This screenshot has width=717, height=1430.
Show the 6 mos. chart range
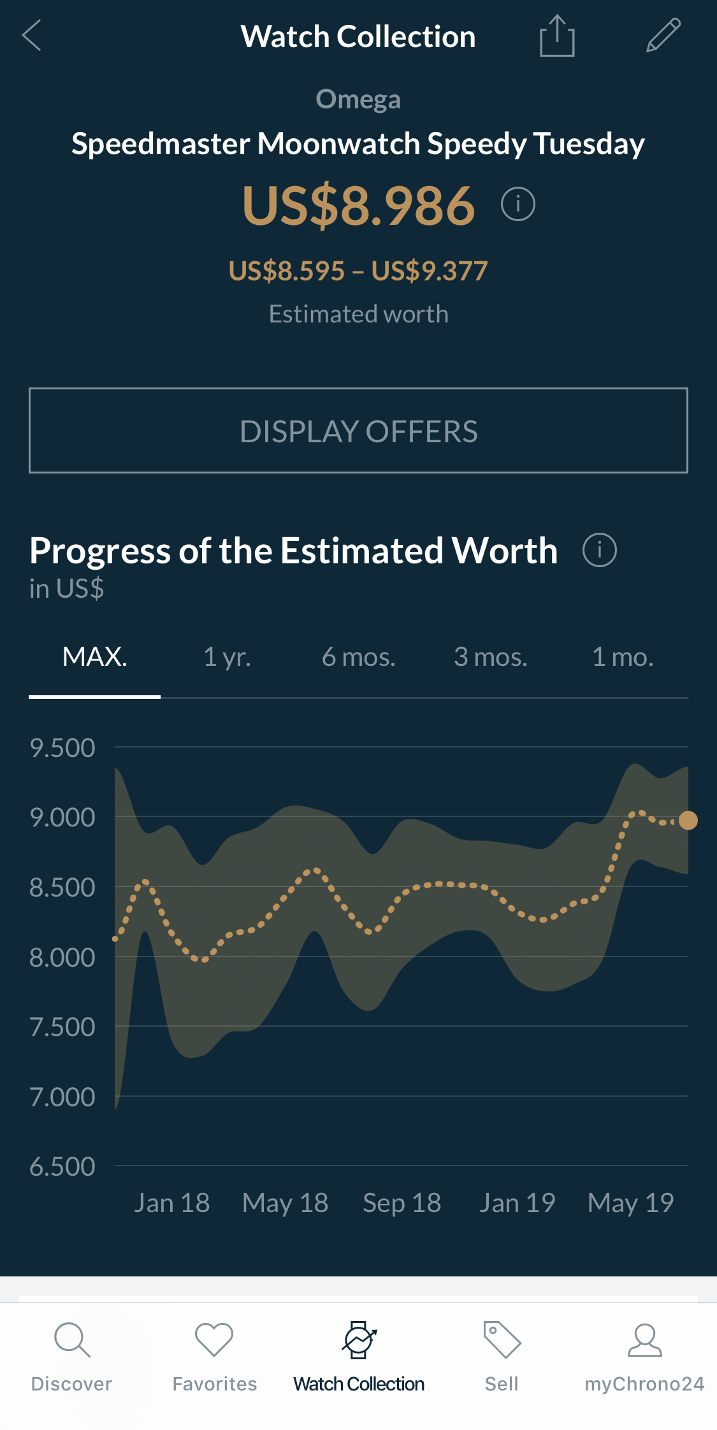(358, 657)
